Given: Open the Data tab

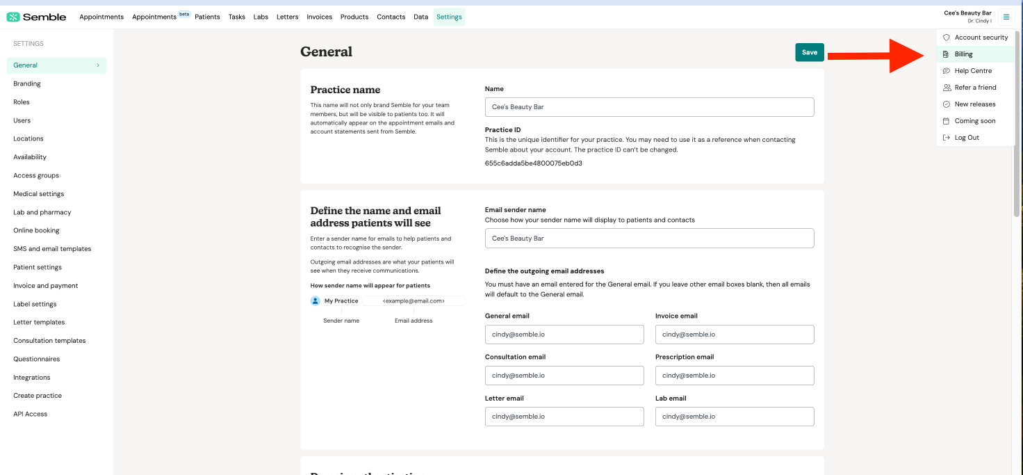Looking at the screenshot, I should (x=421, y=17).
